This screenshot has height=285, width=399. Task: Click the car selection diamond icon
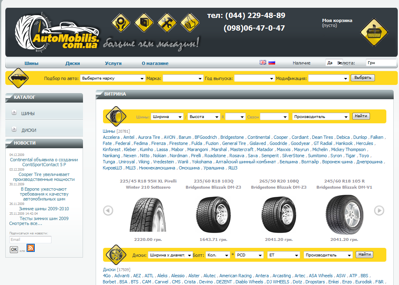pyautogui.click(x=18, y=78)
